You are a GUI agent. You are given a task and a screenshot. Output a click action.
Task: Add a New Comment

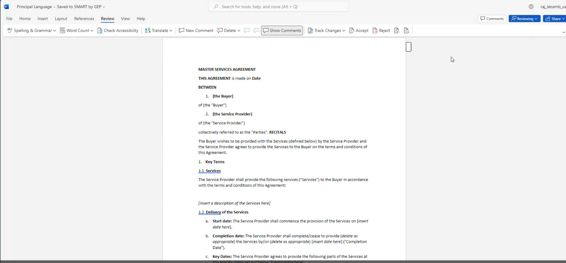point(196,30)
